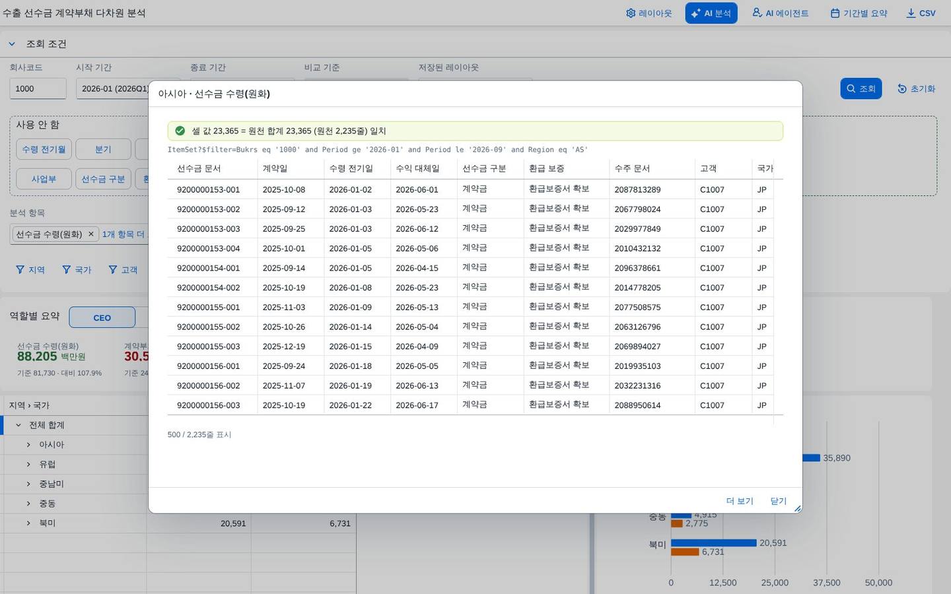This screenshot has width=951, height=594.
Task: Click the dialog resize handle icon
Action: pyautogui.click(x=797, y=508)
